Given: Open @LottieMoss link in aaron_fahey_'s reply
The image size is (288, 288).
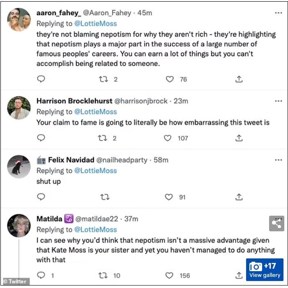Looking at the screenshot, I should [95, 23].
